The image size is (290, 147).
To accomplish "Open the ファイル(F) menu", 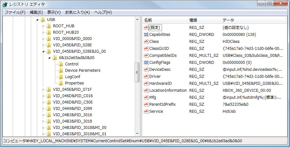I will pyautogui.click(x=15, y=12).
